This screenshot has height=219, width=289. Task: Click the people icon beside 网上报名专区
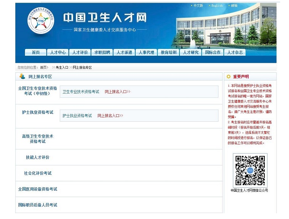22,76
